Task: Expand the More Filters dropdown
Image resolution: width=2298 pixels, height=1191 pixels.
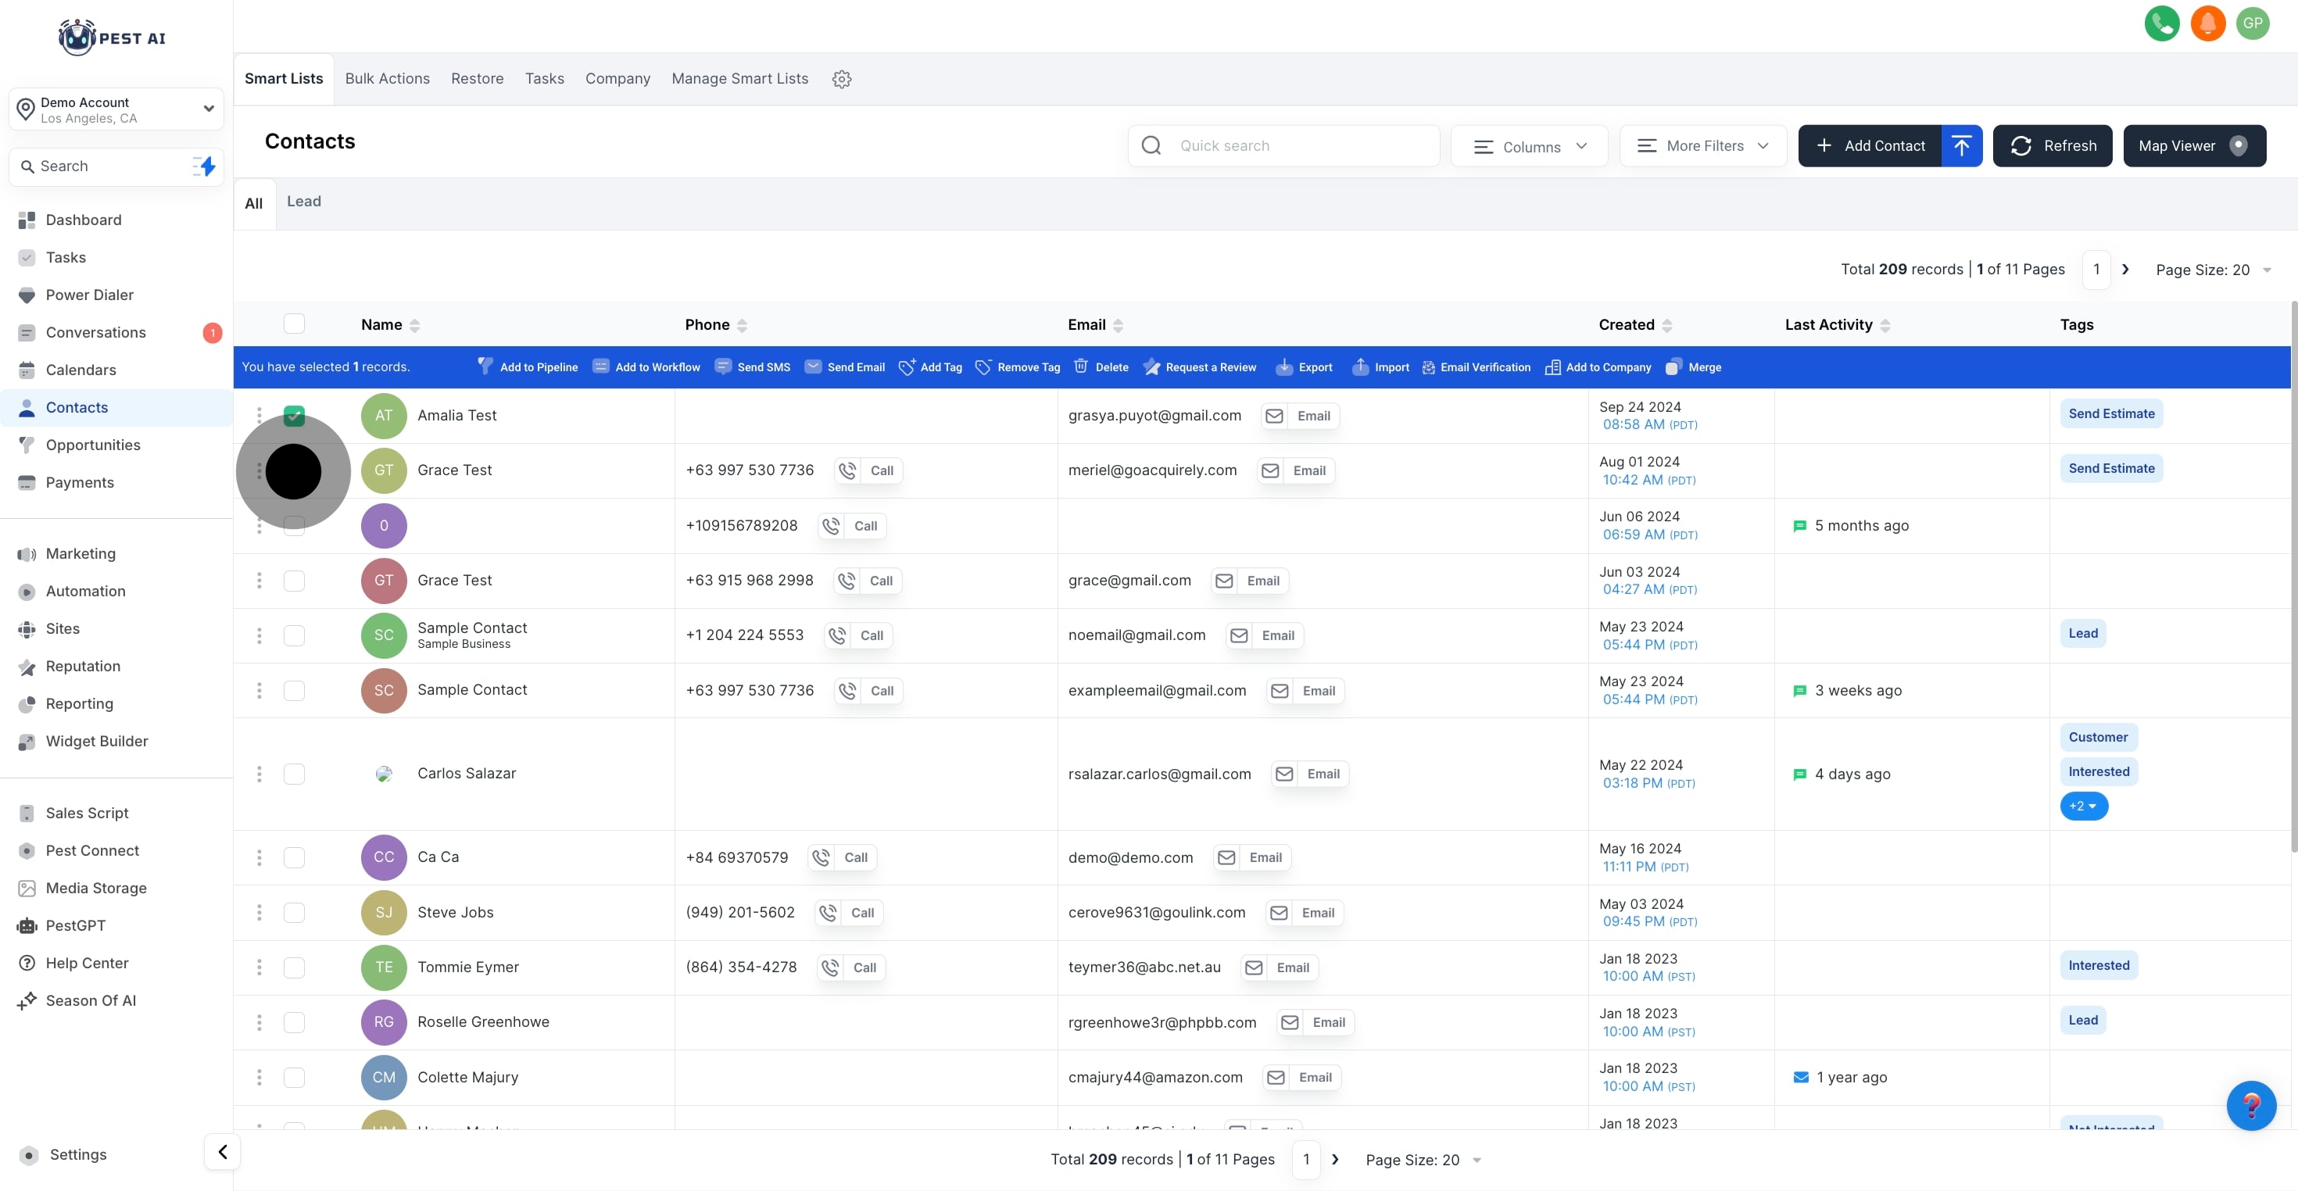Action: [1702, 146]
